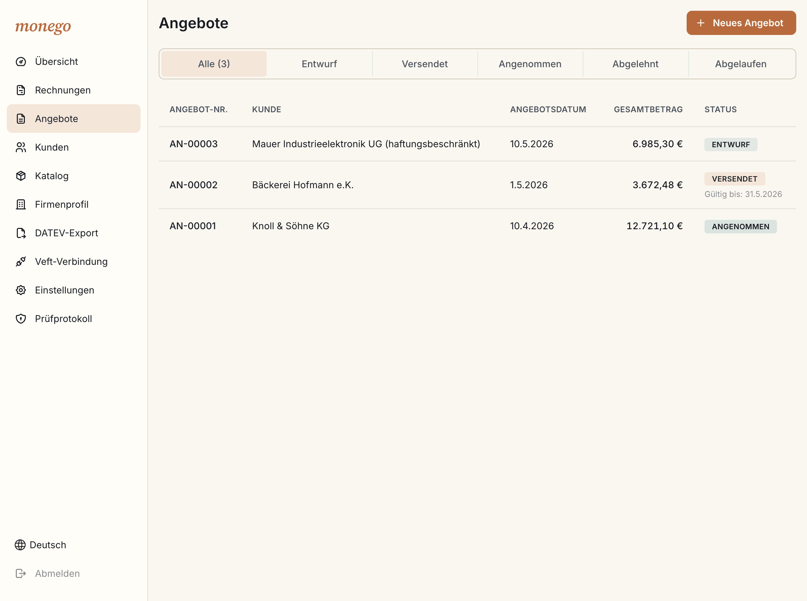Screen dimensions: 807x601
Task: Click customer Mauer Industrieelektronik UG (haftungsbeschränkt)
Action: (366, 144)
